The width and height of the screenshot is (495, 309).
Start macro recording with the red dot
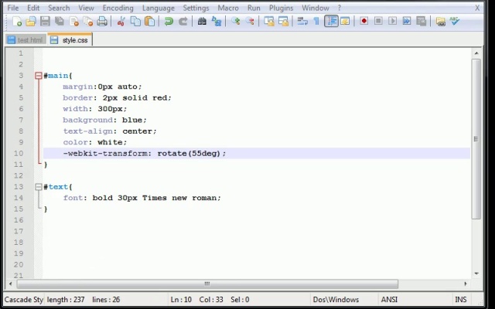coord(364,21)
